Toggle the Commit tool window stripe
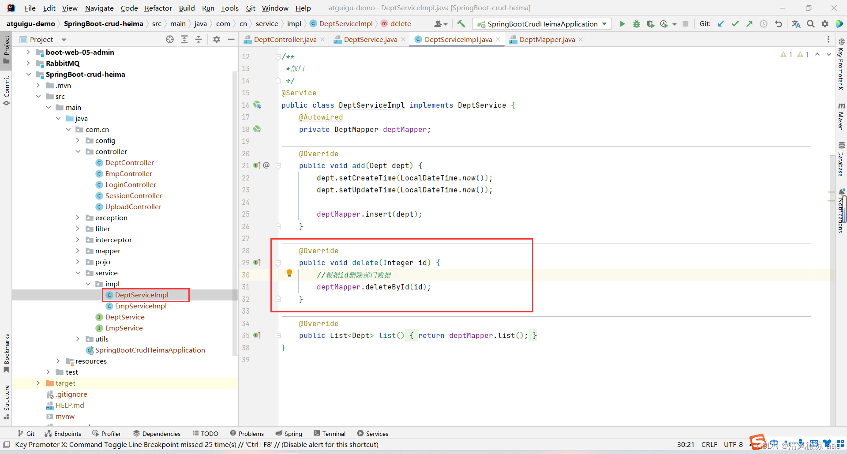Image resolution: width=847 pixels, height=454 pixels. pos(7,90)
